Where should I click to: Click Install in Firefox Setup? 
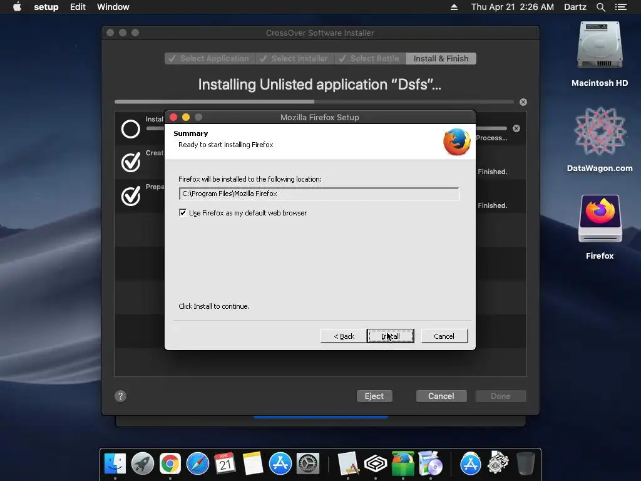[x=391, y=336]
